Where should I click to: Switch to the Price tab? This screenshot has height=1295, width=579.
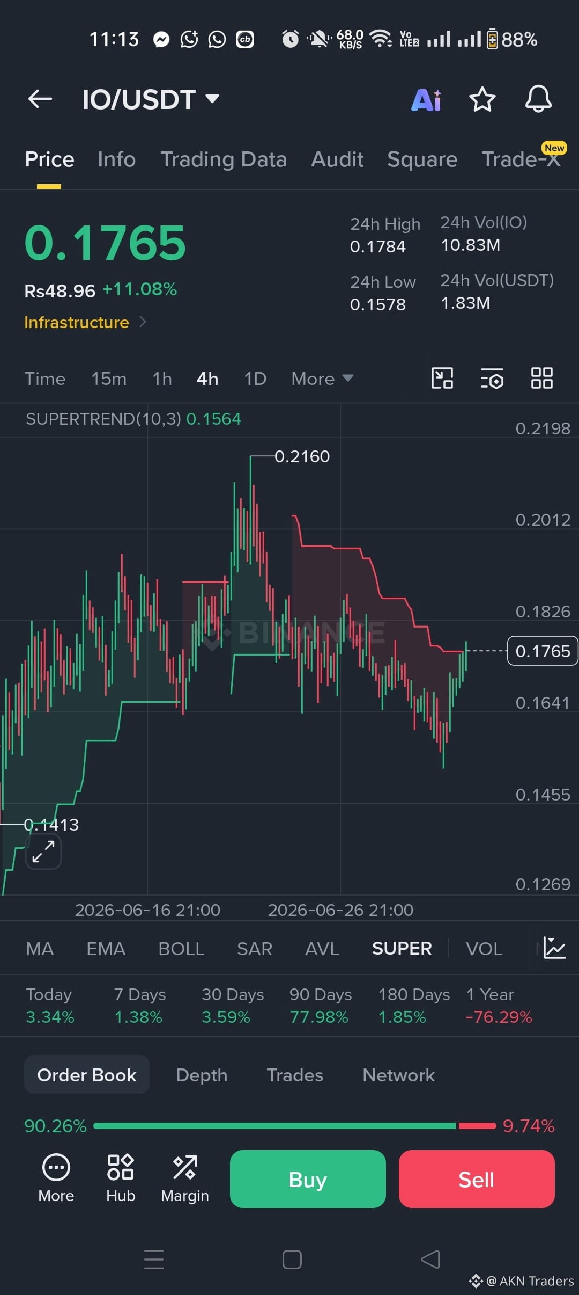[x=49, y=159]
